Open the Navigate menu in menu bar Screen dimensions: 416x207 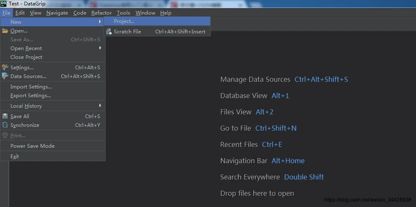point(57,12)
